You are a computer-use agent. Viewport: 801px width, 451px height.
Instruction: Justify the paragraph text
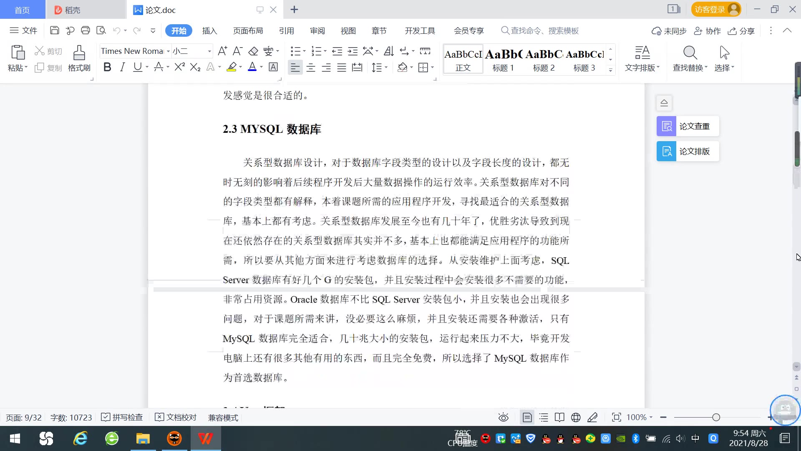pyautogui.click(x=342, y=67)
